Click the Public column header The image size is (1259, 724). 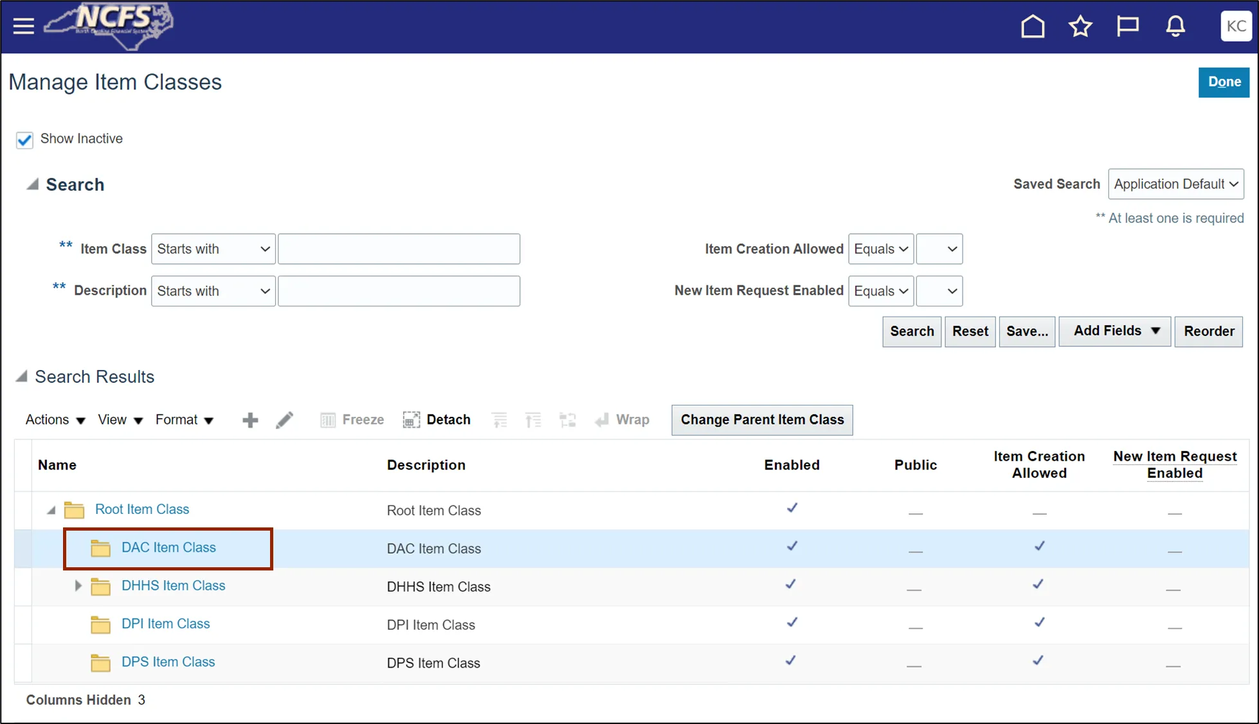915,465
